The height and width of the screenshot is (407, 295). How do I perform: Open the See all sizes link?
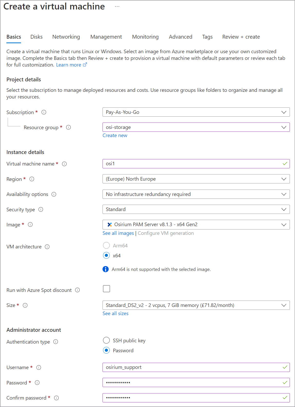(115, 314)
